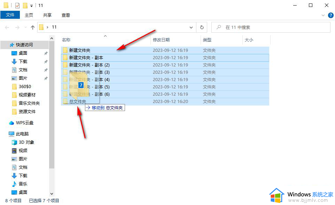Click the New folder quick access icon

pos(25,5)
